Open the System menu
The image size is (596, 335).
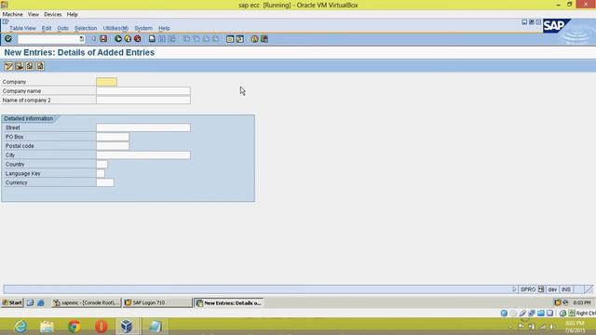click(142, 28)
